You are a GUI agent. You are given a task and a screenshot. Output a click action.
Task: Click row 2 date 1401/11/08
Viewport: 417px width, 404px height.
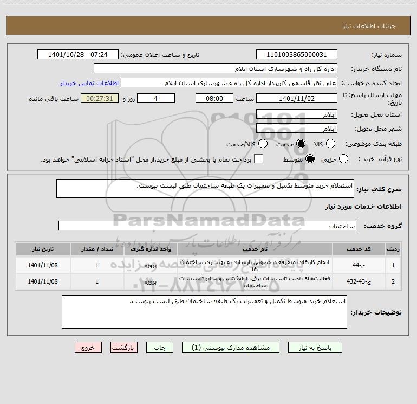pos(43,281)
